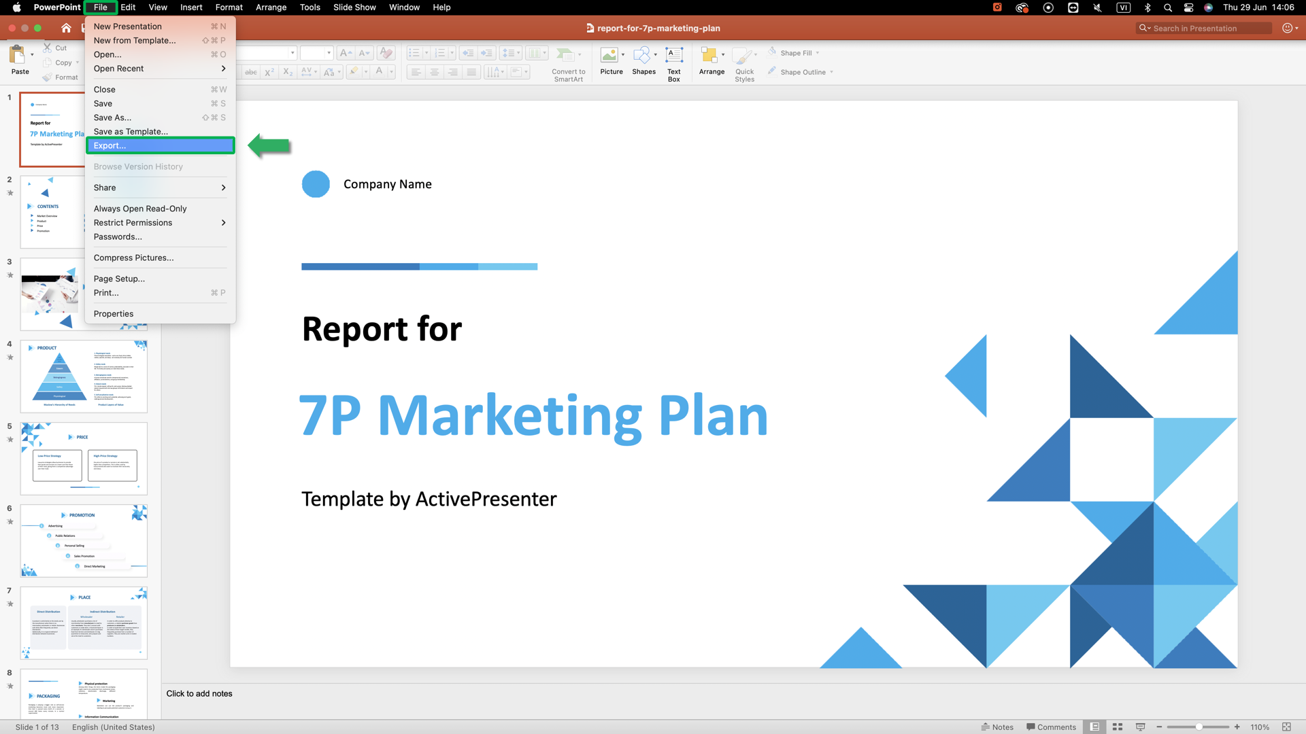Choose New Presentation menu item
This screenshot has height=734, width=1306.
click(x=160, y=27)
